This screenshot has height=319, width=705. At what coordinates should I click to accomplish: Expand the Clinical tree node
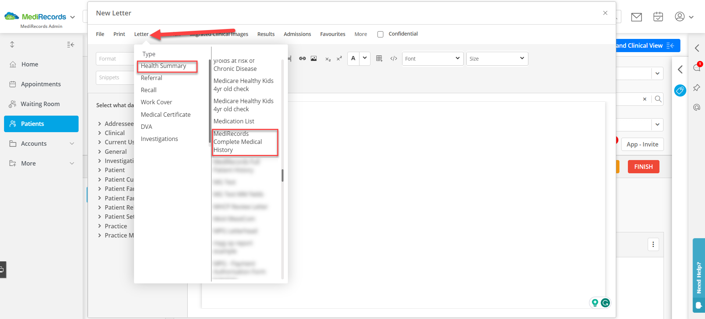[100, 133]
